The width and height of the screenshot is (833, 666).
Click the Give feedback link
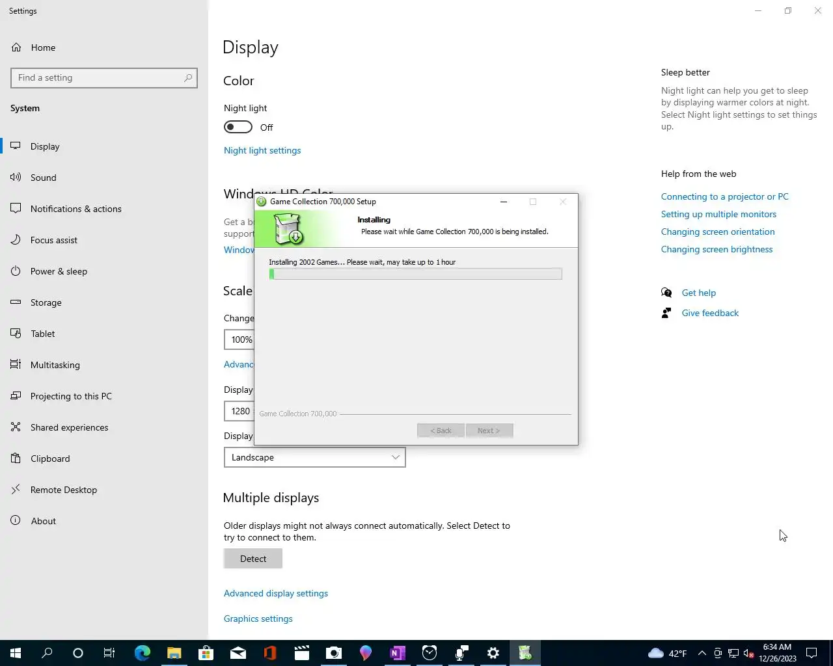tap(710, 313)
